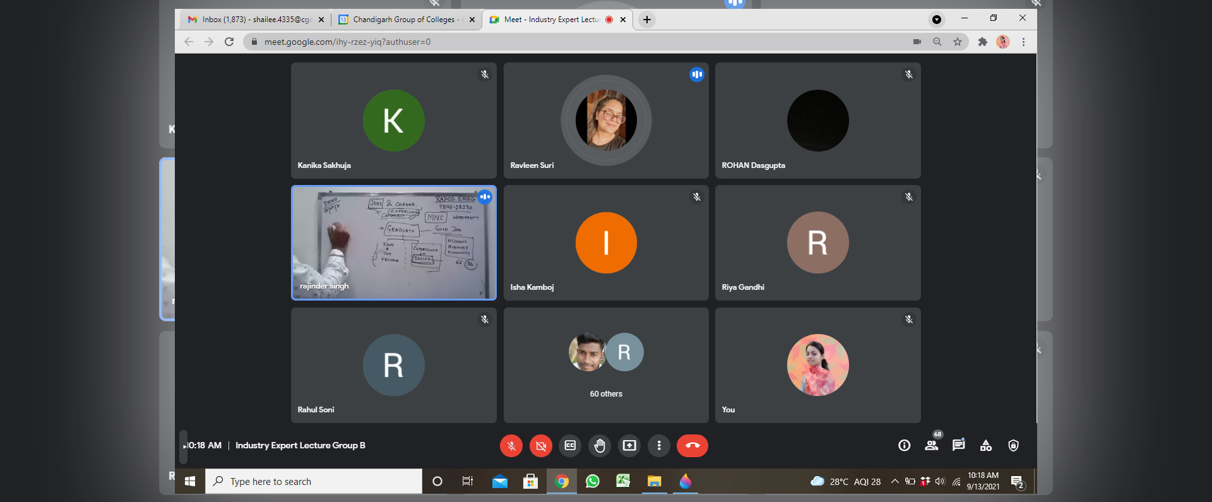Open the chat with everyone panel
1212x502 pixels.
pyautogui.click(x=959, y=445)
